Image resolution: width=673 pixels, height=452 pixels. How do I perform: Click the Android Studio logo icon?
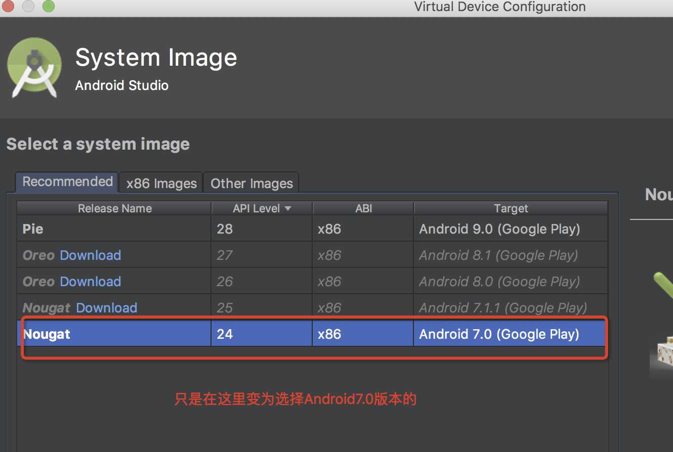(x=34, y=67)
